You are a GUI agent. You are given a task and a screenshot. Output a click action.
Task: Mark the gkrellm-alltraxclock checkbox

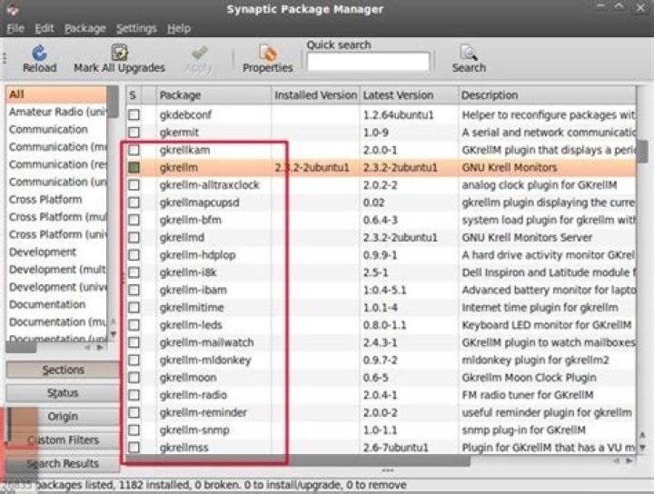coord(134,184)
